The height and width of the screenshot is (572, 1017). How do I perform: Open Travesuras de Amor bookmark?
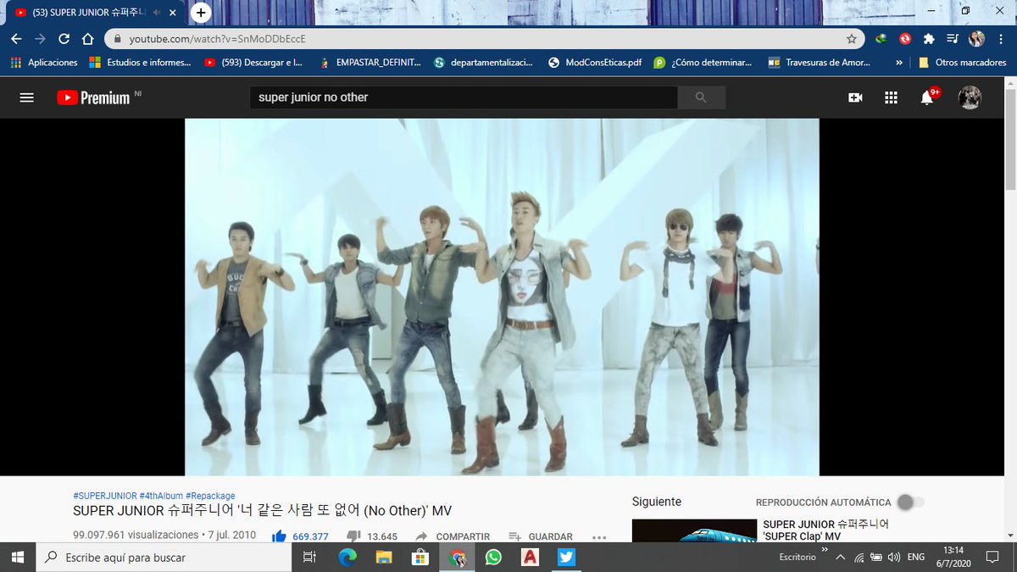[820, 62]
